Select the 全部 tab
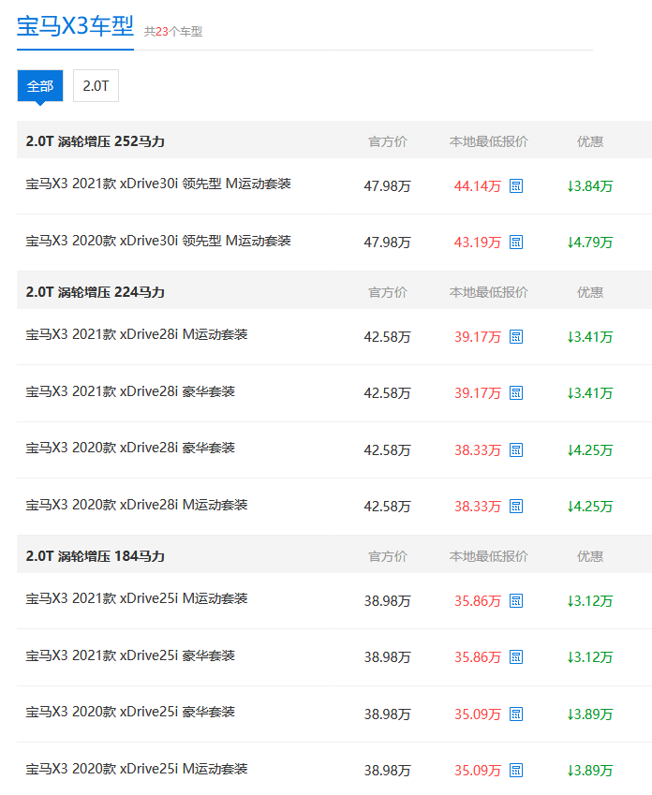The width and height of the screenshot is (652, 795). coord(40,86)
